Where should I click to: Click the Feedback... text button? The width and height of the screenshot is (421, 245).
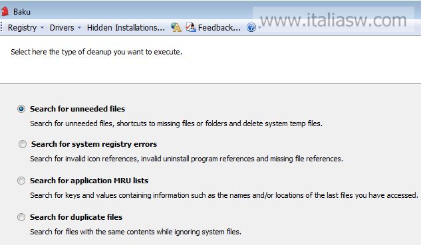coord(219,28)
